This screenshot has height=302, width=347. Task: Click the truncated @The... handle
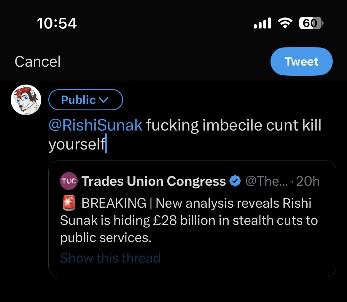coord(266,181)
